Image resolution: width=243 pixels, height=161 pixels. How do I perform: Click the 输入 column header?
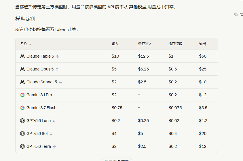pyautogui.click(x=115, y=44)
